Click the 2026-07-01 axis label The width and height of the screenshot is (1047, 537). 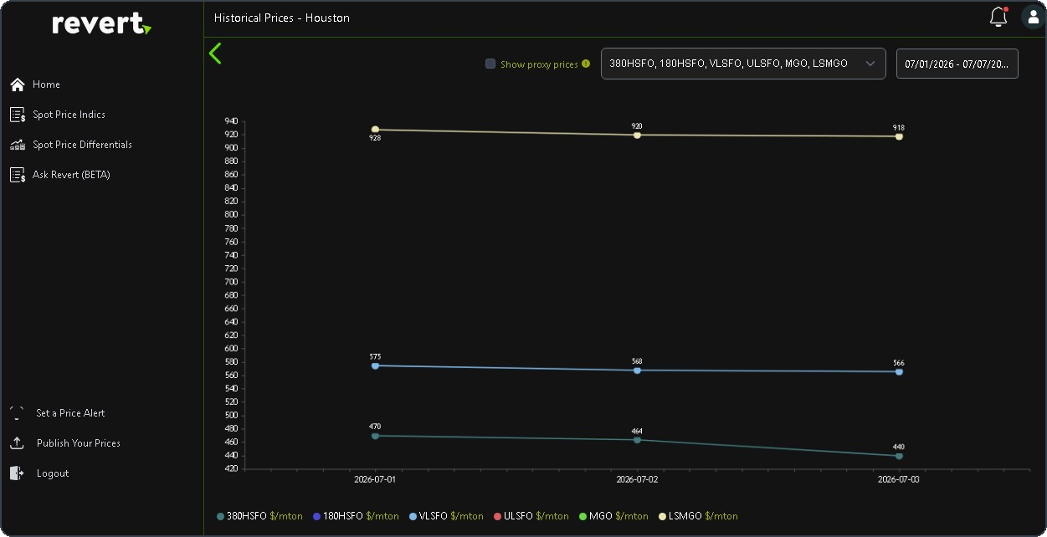point(375,480)
